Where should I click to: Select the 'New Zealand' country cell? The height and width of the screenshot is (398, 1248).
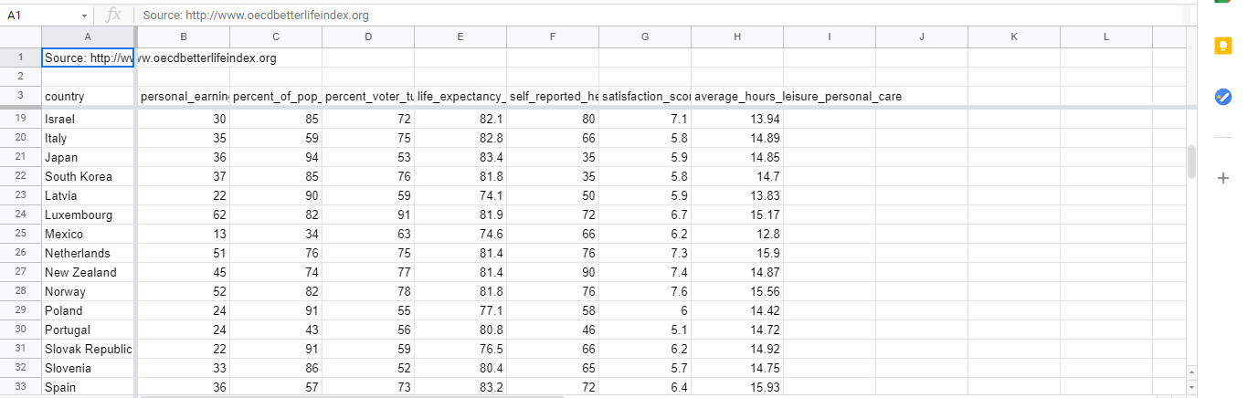pos(89,272)
